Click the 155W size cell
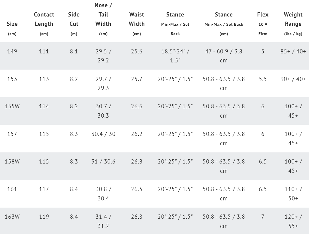 tap(12, 106)
